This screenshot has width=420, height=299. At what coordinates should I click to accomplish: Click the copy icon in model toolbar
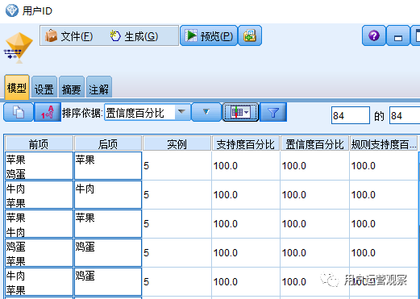click(19, 112)
